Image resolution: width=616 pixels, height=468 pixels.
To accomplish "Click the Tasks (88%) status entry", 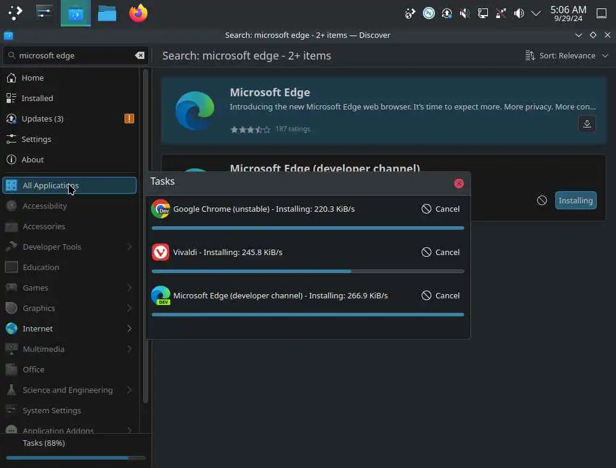I will click(x=43, y=443).
